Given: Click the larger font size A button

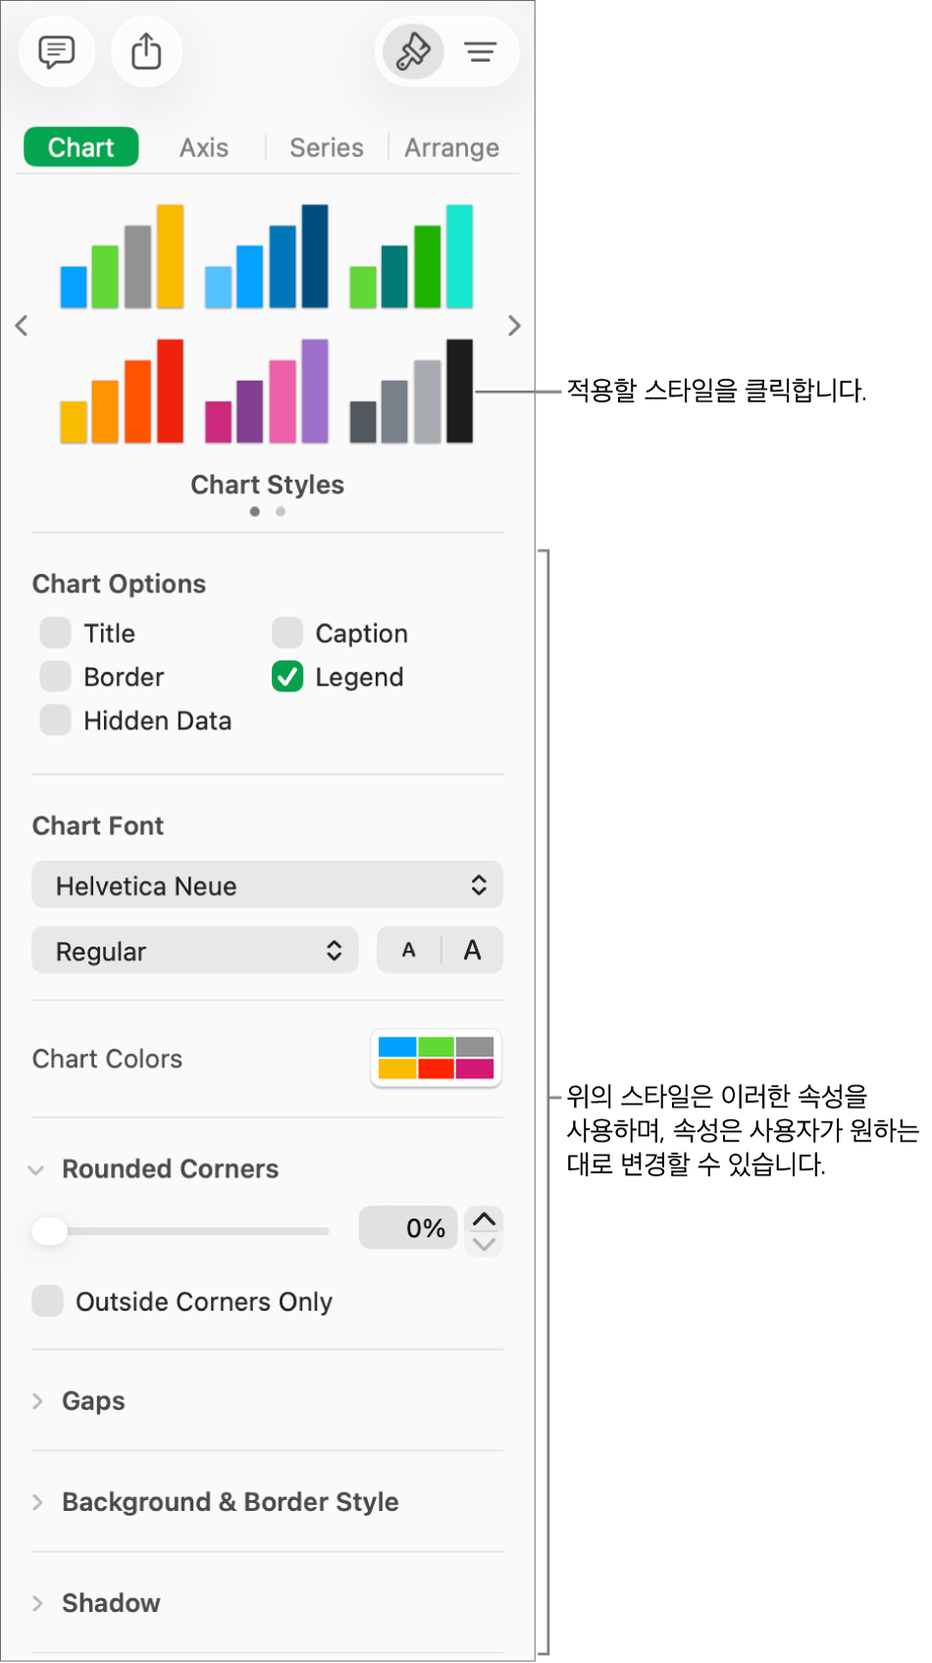Looking at the screenshot, I should 472,950.
